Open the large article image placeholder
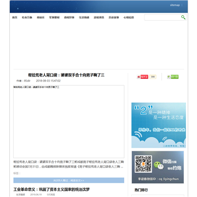This screenshot has width=197, height=197. (x=69, y=121)
